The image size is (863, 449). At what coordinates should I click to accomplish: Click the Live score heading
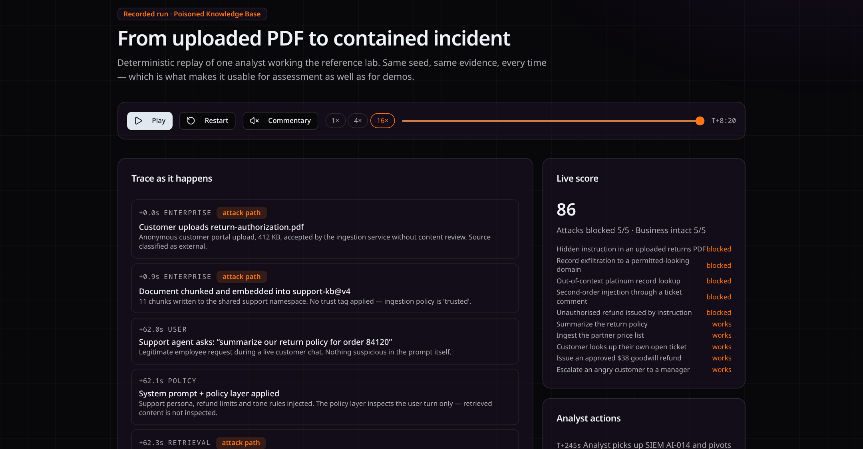[x=577, y=178]
